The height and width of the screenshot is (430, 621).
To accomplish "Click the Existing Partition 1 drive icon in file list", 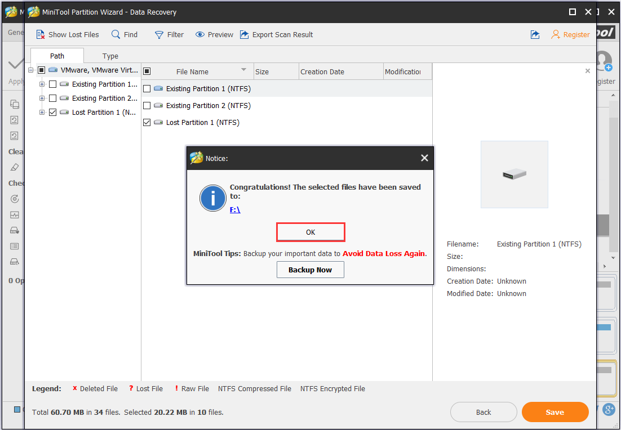I will point(158,88).
